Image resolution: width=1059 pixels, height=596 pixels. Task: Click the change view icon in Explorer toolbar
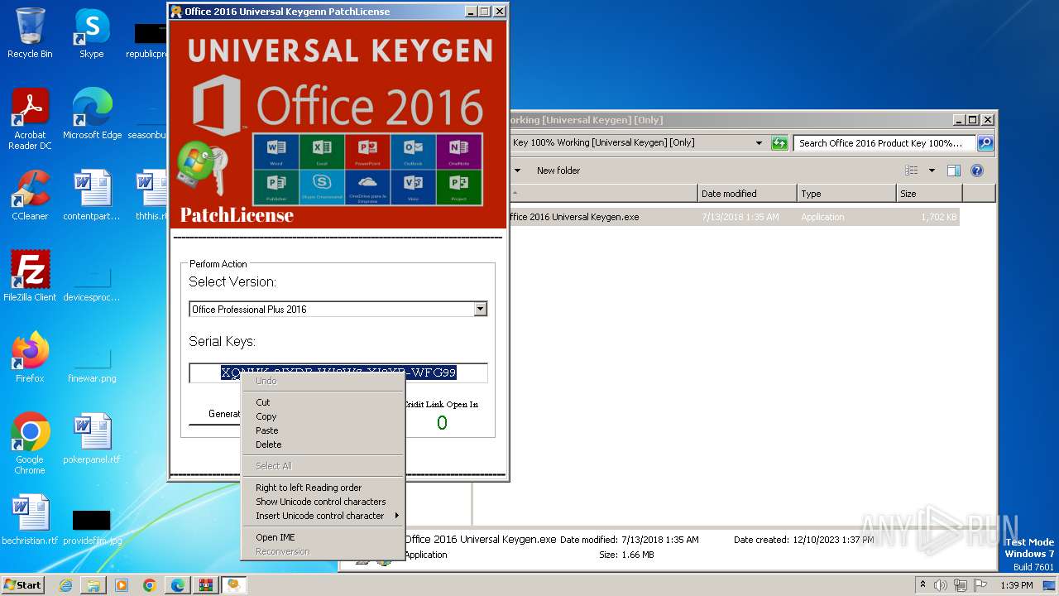[912, 171]
